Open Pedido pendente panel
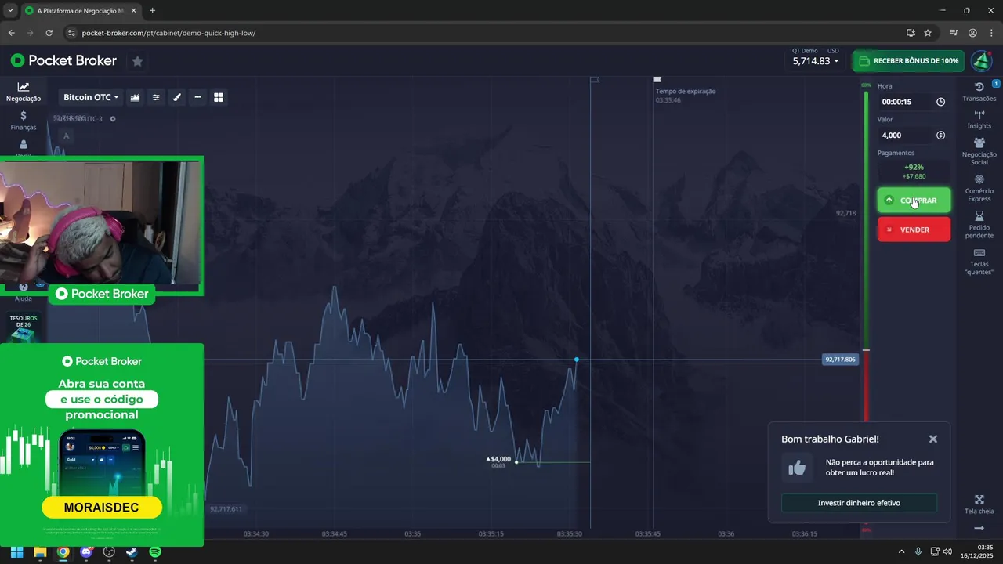The height and width of the screenshot is (564, 1003). pyautogui.click(x=979, y=225)
